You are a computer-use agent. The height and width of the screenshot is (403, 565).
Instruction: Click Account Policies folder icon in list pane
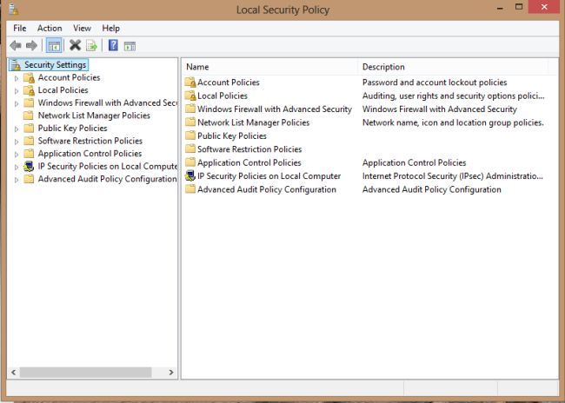pyautogui.click(x=190, y=83)
